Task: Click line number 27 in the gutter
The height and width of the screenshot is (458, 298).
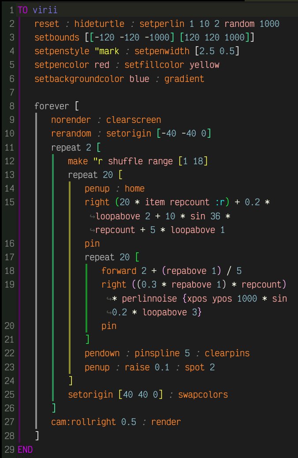Action: point(9,422)
